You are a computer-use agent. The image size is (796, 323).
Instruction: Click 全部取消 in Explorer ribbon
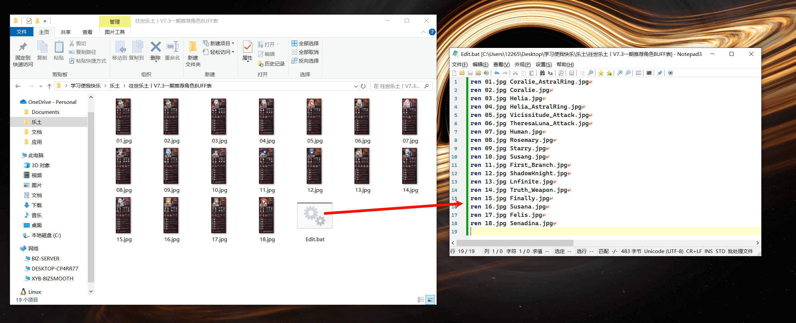305,52
